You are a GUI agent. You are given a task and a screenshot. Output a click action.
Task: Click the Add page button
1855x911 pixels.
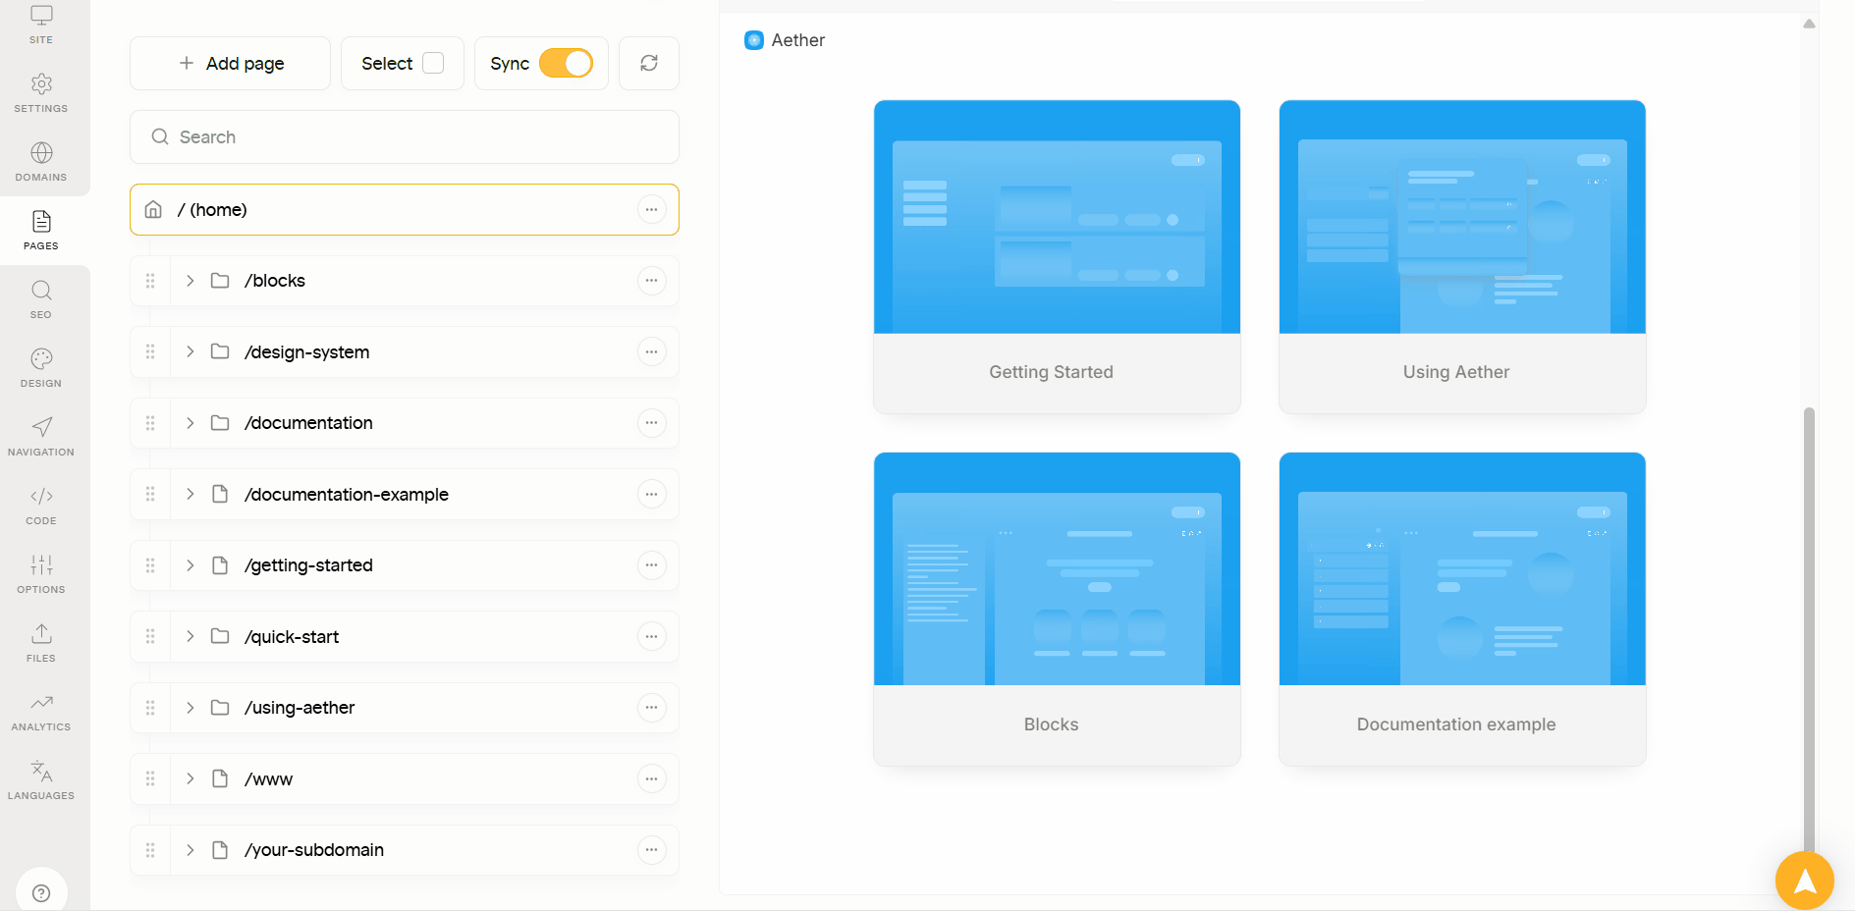pos(230,63)
